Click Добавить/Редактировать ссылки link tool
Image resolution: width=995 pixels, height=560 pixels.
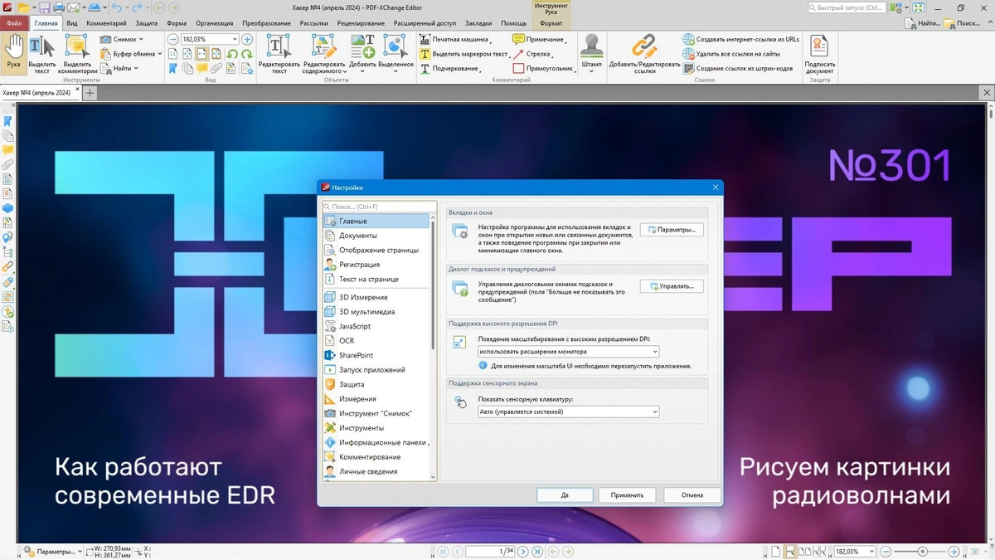644,55
